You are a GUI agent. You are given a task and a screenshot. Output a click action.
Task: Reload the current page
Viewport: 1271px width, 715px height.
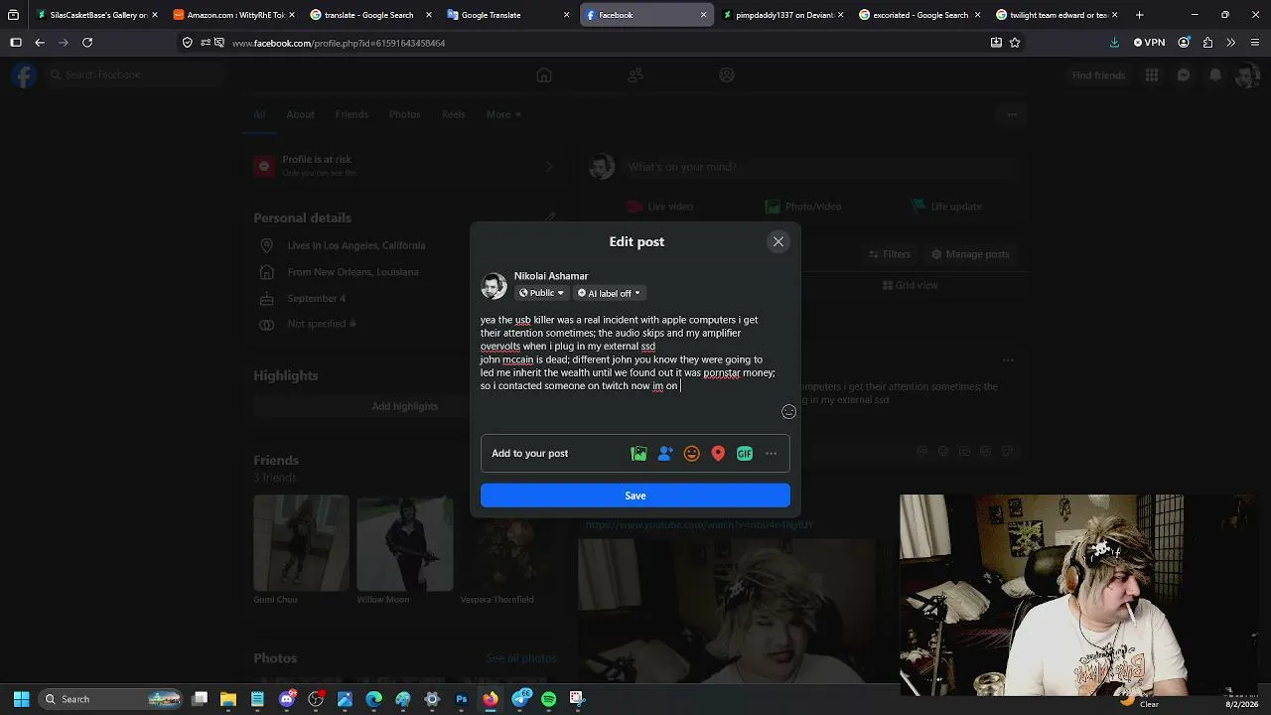click(87, 43)
